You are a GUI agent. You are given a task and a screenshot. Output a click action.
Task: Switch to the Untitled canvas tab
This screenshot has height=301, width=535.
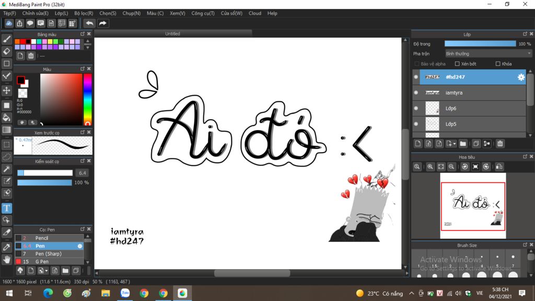coord(172,33)
